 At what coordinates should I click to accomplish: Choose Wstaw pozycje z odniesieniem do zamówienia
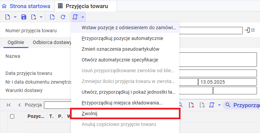(x=125, y=28)
